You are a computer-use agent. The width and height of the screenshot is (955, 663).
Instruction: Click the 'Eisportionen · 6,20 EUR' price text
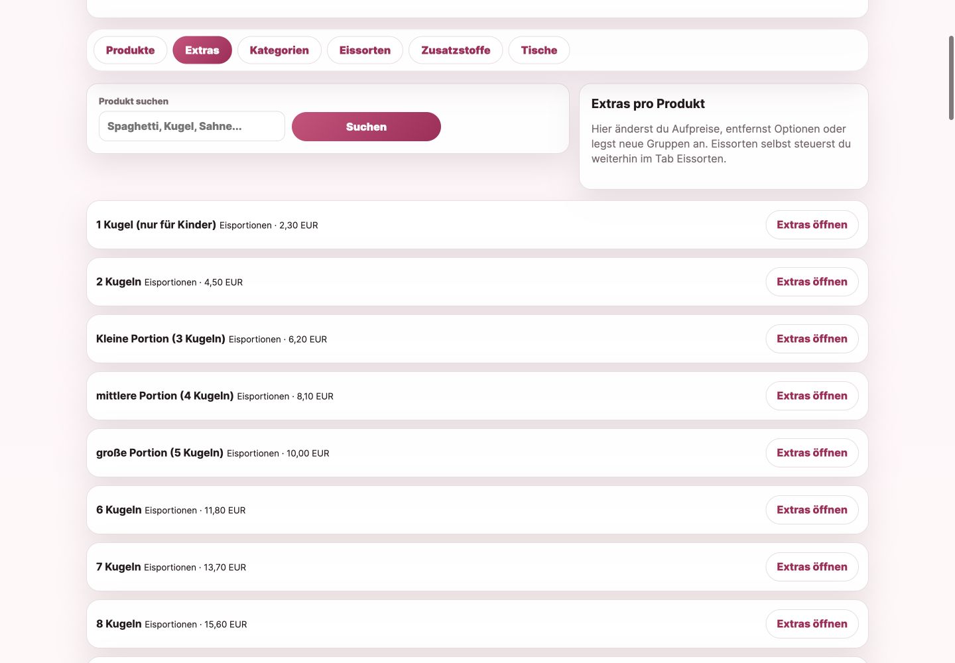(x=278, y=339)
